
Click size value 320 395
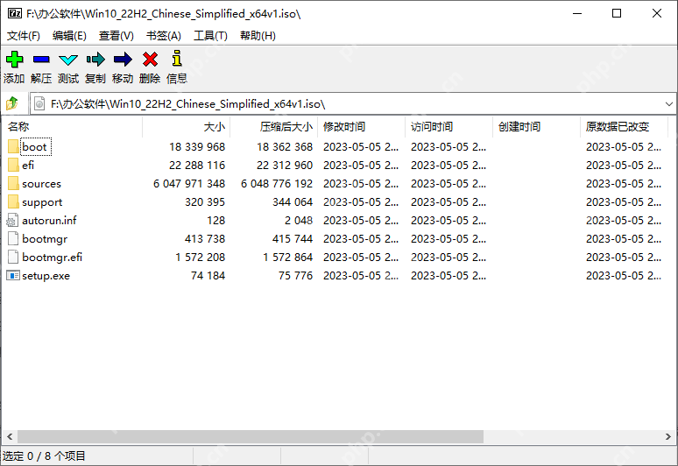[205, 201]
